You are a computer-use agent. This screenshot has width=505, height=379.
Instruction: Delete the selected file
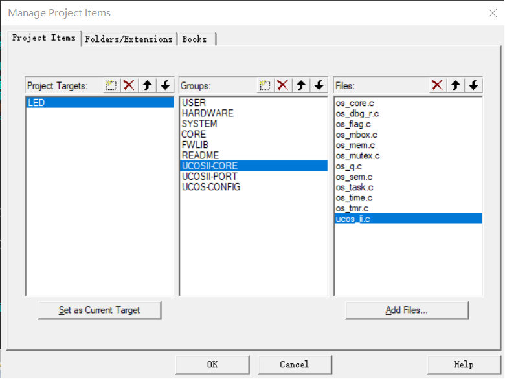pos(438,85)
